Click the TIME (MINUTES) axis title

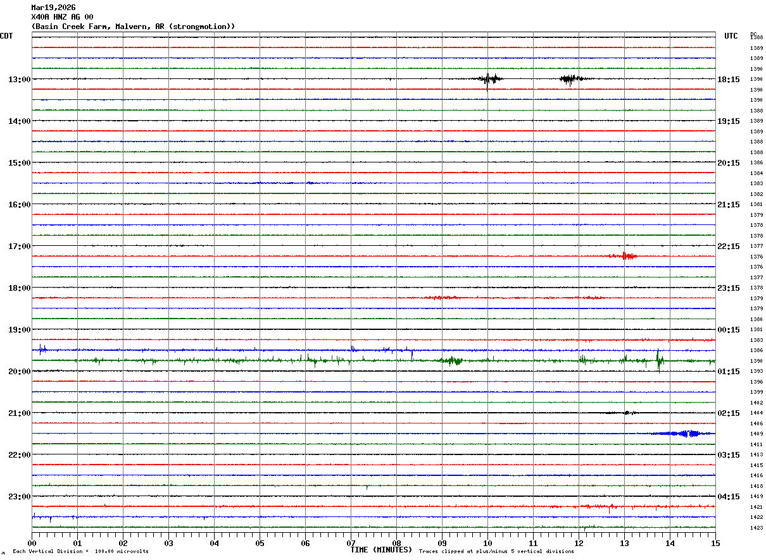click(381, 550)
